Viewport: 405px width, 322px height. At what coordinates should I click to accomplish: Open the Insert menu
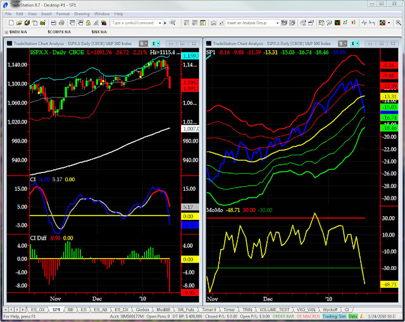tap(46, 14)
